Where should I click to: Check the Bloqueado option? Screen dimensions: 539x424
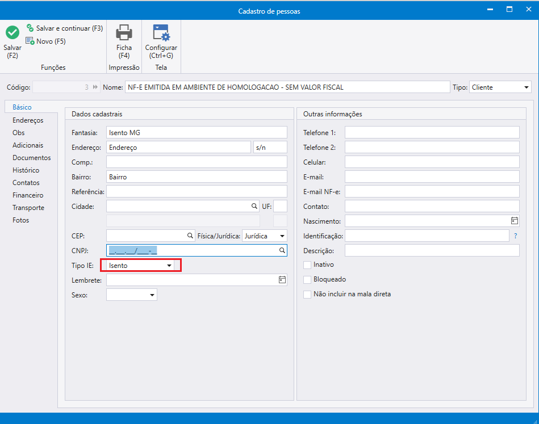[307, 280]
